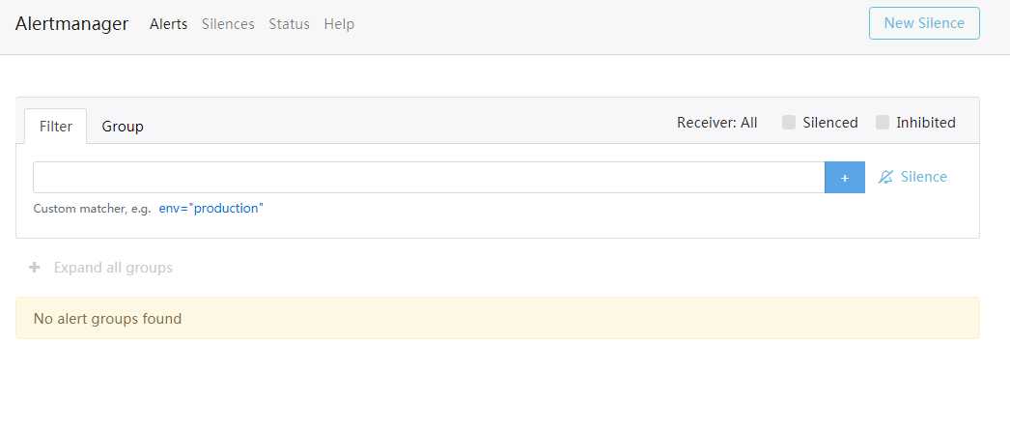Select Alerts in the top navigation
Viewport: 1010px width, 430px height.
click(x=168, y=24)
